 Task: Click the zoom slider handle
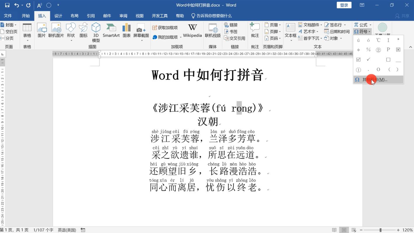380,230
